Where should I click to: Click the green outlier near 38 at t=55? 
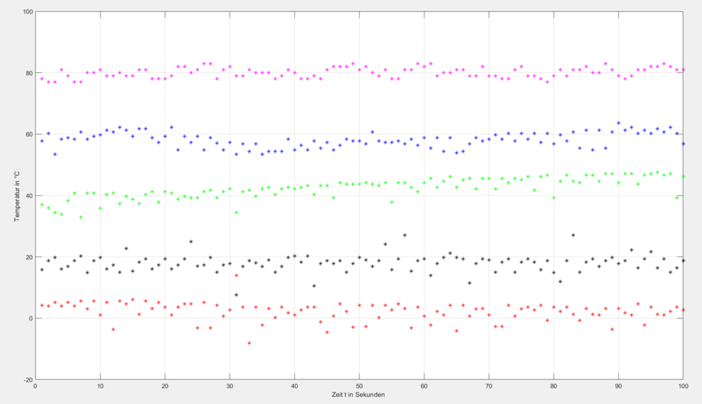(x=392, y=202)
